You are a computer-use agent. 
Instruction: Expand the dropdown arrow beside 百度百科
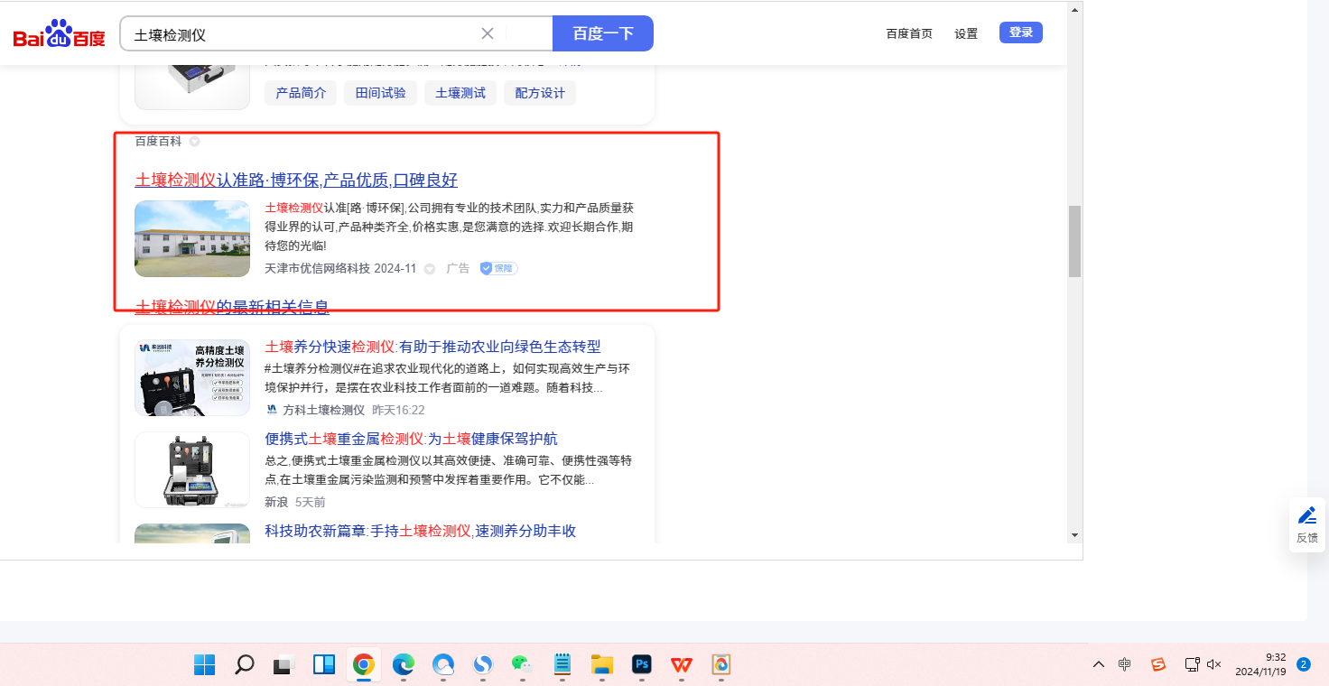coord(194,142)
